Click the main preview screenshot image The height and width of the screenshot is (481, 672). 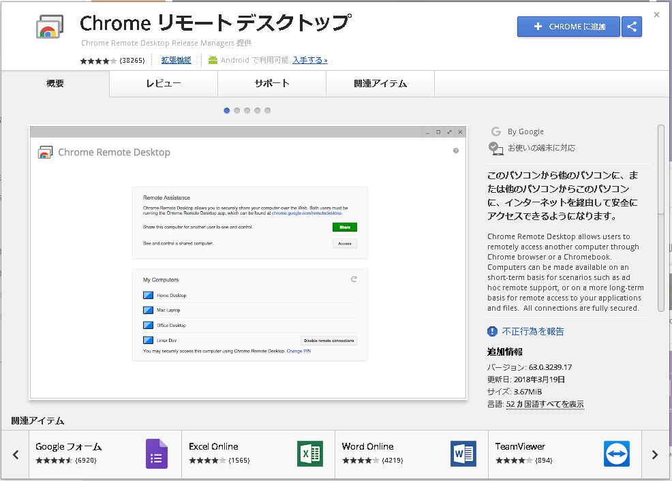[x=248, y=262]
